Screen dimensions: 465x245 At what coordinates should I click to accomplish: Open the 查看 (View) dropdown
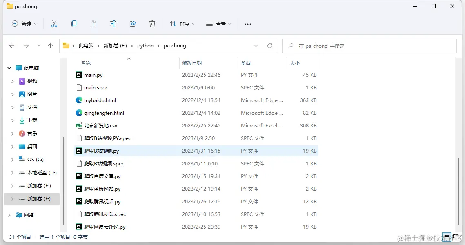[218, 24]
